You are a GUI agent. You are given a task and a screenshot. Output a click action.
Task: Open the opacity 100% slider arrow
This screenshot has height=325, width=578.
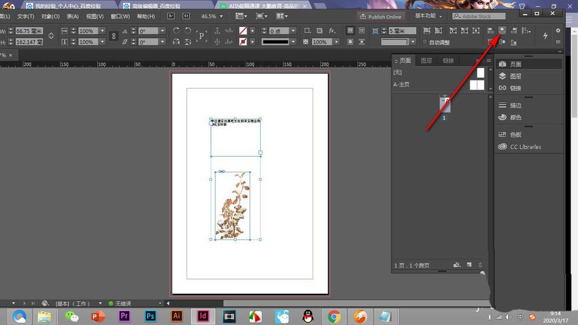[x=336, y=42]
